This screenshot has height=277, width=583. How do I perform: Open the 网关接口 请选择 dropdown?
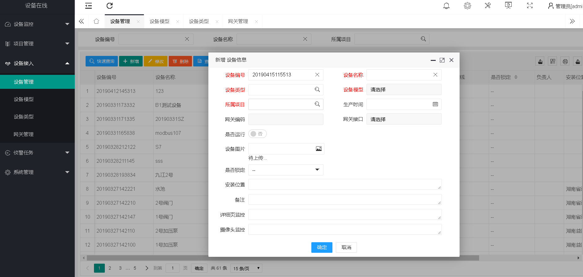click(x=404, y=119)
